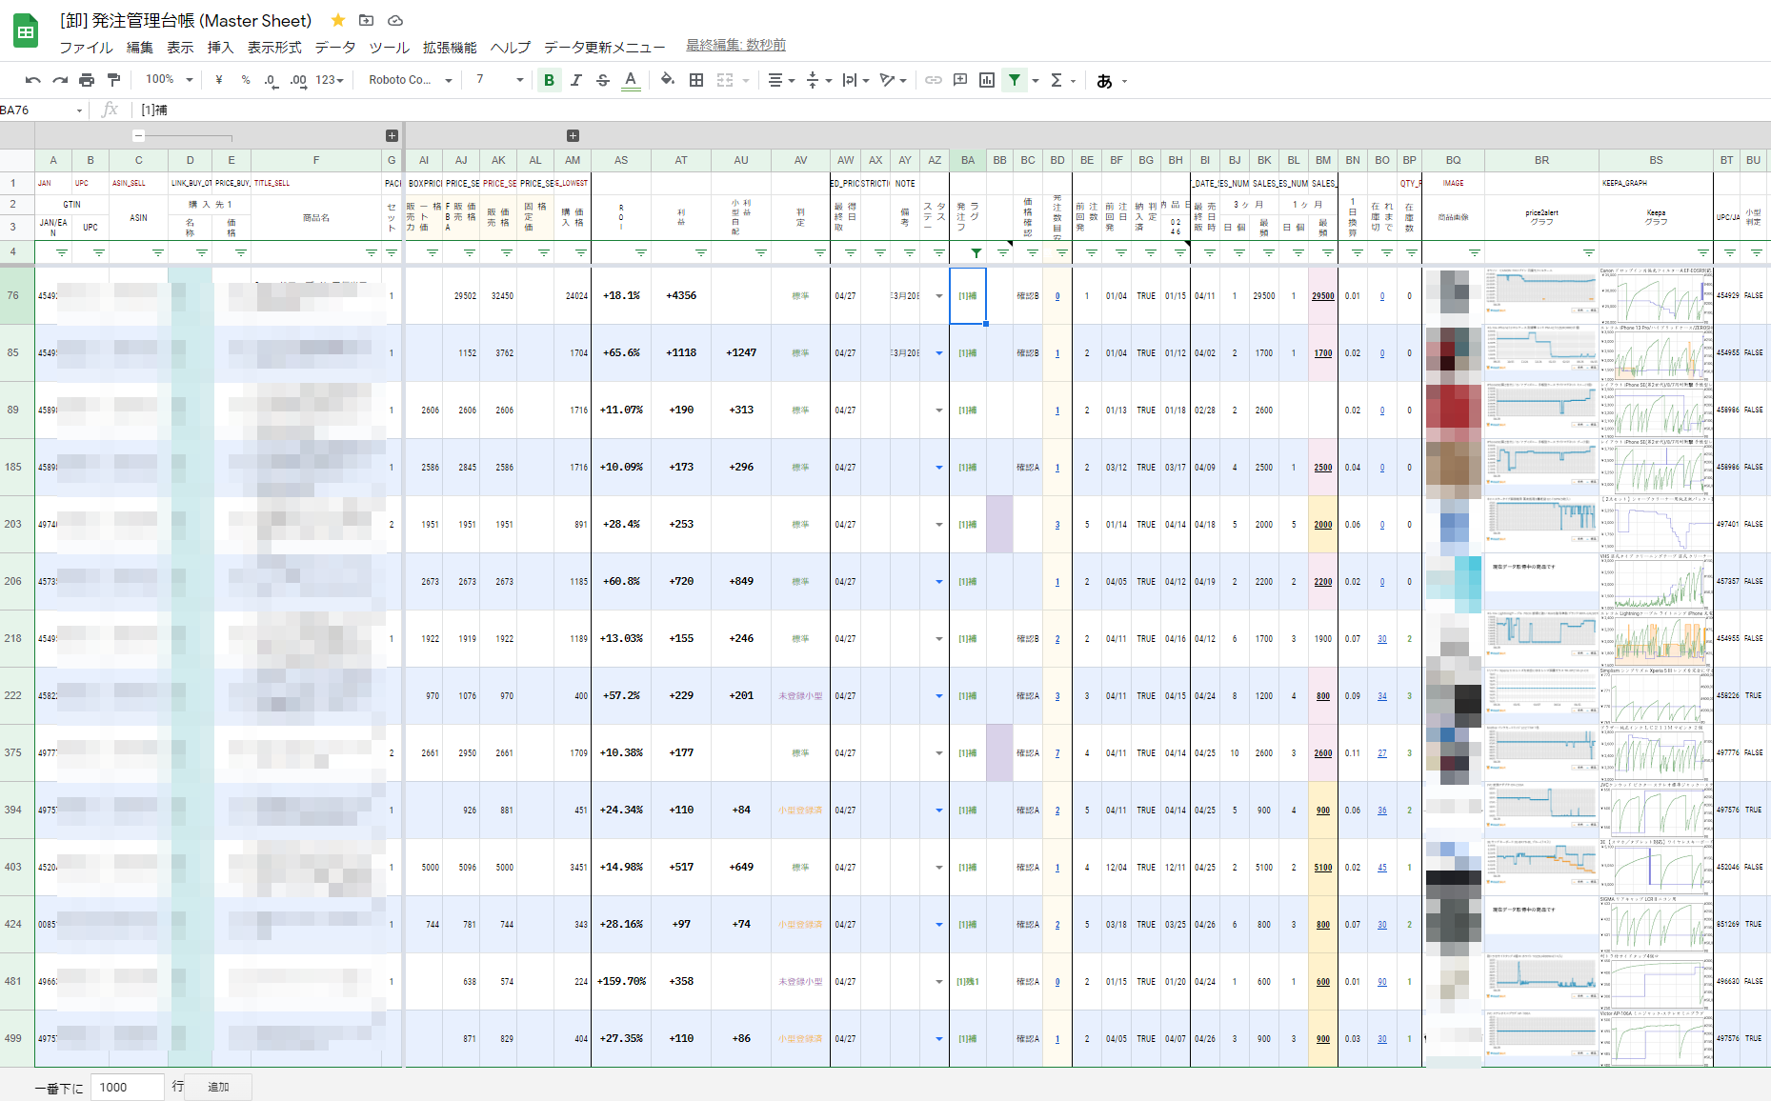This screenshot has width=1771, height=1101.
Task: Click the insert chart icon
Action: coord(987,80)
